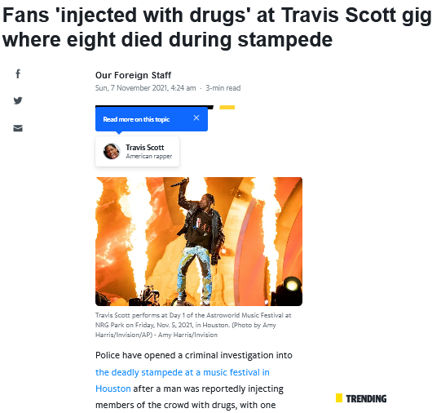Click the 'Houston' hyperlink
Screen dimensions: 441x413
coord(113,389)
